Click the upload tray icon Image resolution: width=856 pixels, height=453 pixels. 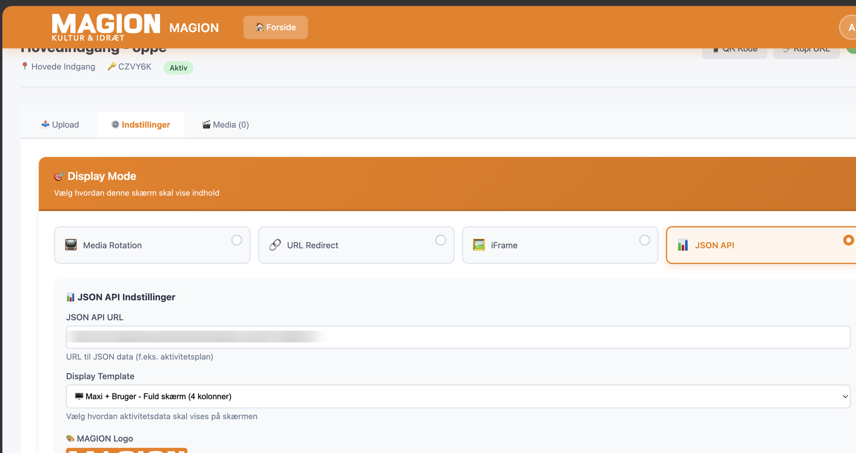pos(45,124)
